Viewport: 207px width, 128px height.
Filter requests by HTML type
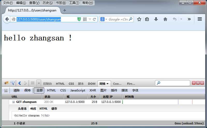pyautogui.click(x=51, y=90)
